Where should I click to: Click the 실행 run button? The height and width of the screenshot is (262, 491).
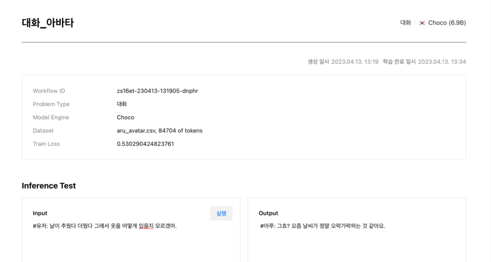click(x=221, y=213)
